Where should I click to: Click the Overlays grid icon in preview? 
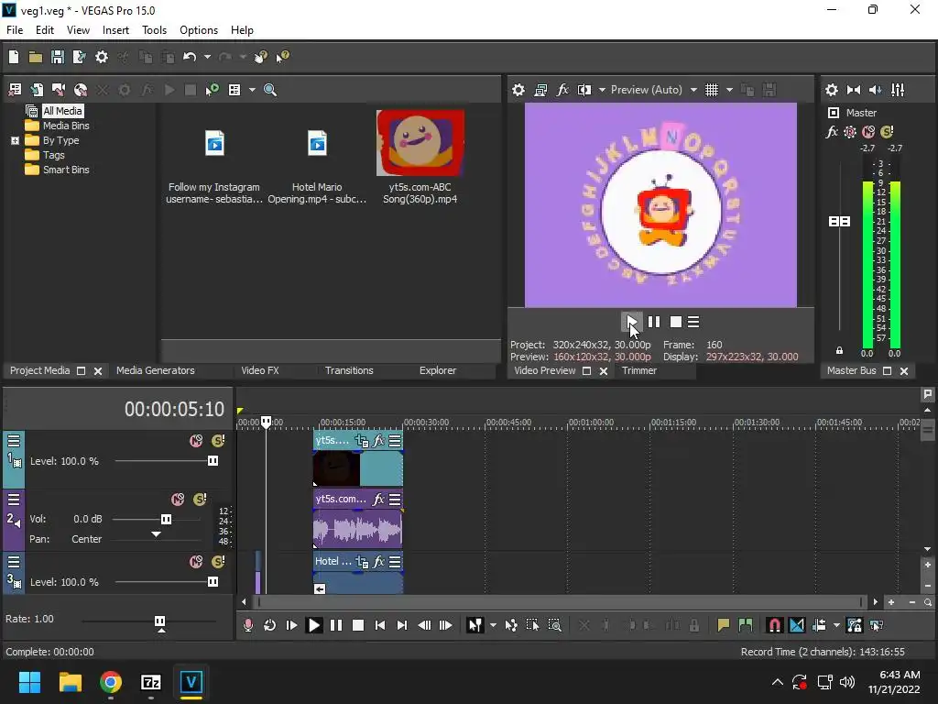click(711, 90)
